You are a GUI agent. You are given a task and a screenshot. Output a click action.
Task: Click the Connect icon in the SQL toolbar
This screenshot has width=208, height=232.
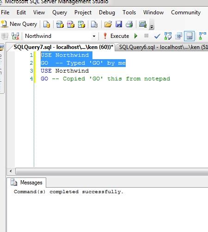(5, 36)
